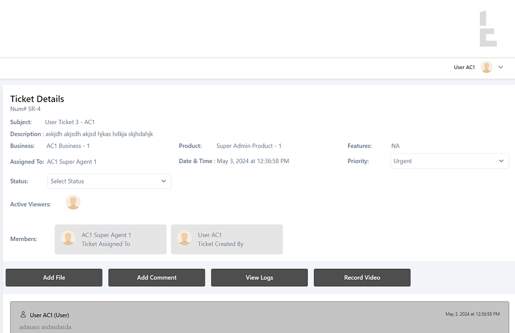Click the Active Viewers avatar
The height and width of the screenshot is (333, 515).
coord(73,203)
